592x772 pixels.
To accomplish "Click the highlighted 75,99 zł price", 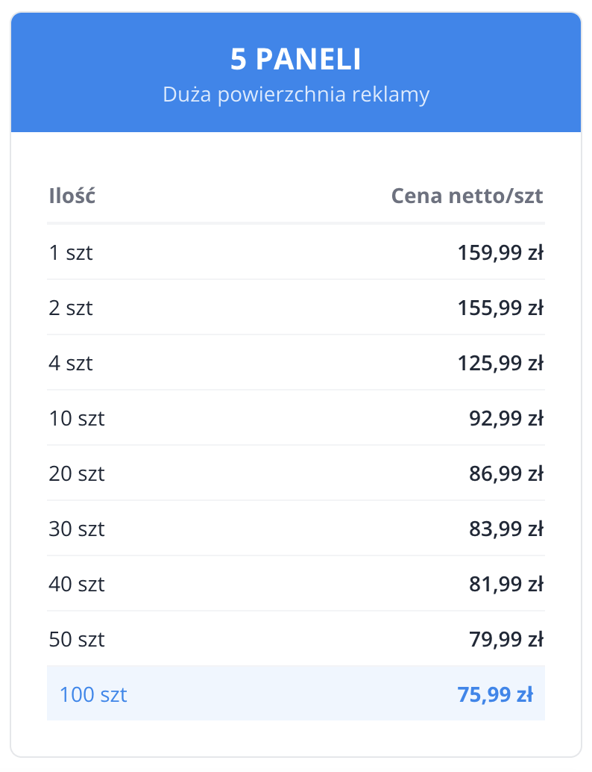I will point(494,695).
